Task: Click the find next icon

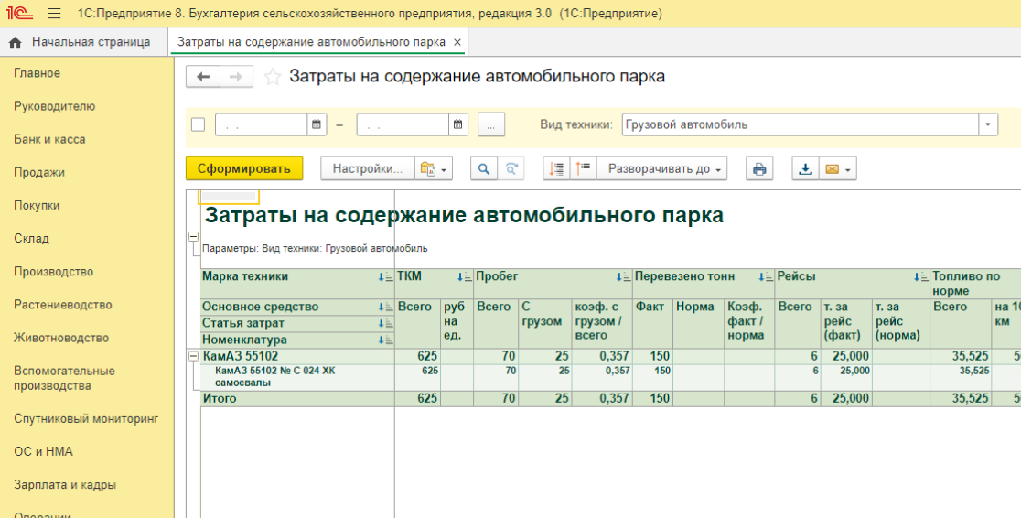Action: coord(511,168)
